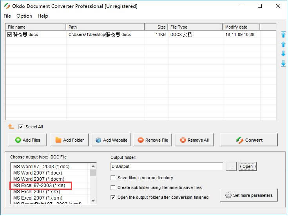288x216 pixels.
Task: Open the Option menu
Action: click(x=24, y=16)
